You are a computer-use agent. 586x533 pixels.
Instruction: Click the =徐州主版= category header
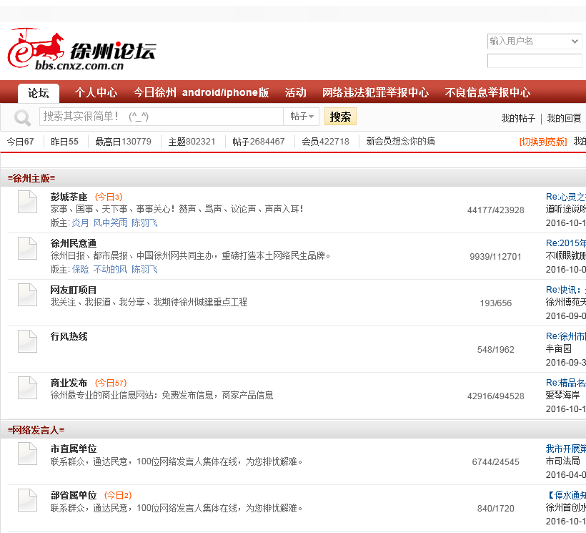pos(31,178)
